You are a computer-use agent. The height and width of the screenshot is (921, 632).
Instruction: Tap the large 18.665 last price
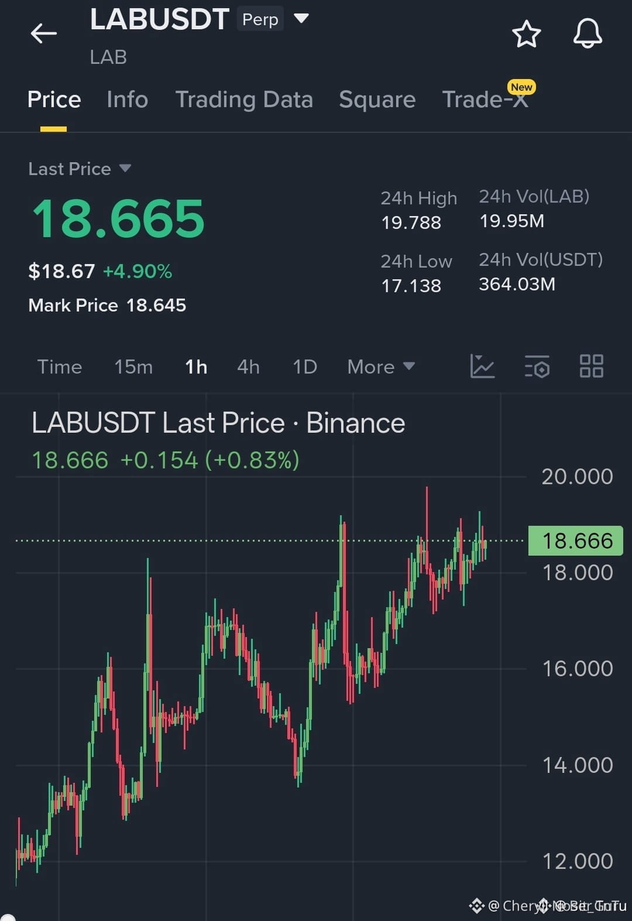point(118,218)
